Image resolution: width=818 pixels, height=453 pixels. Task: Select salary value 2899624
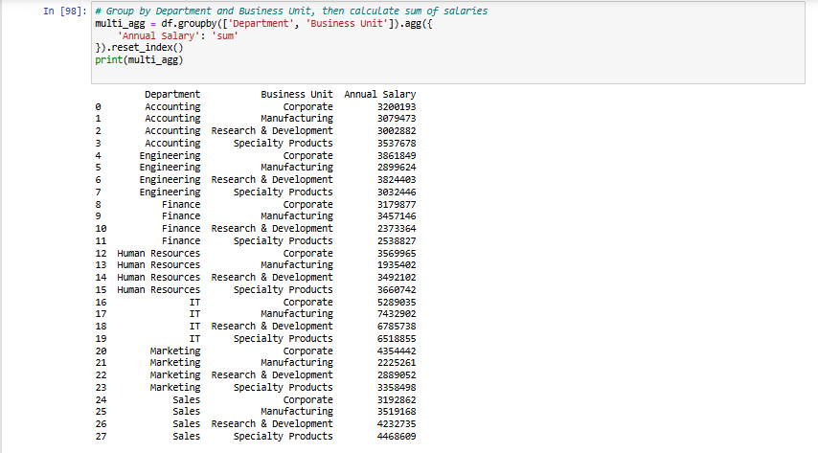click(x=397, y=168)
